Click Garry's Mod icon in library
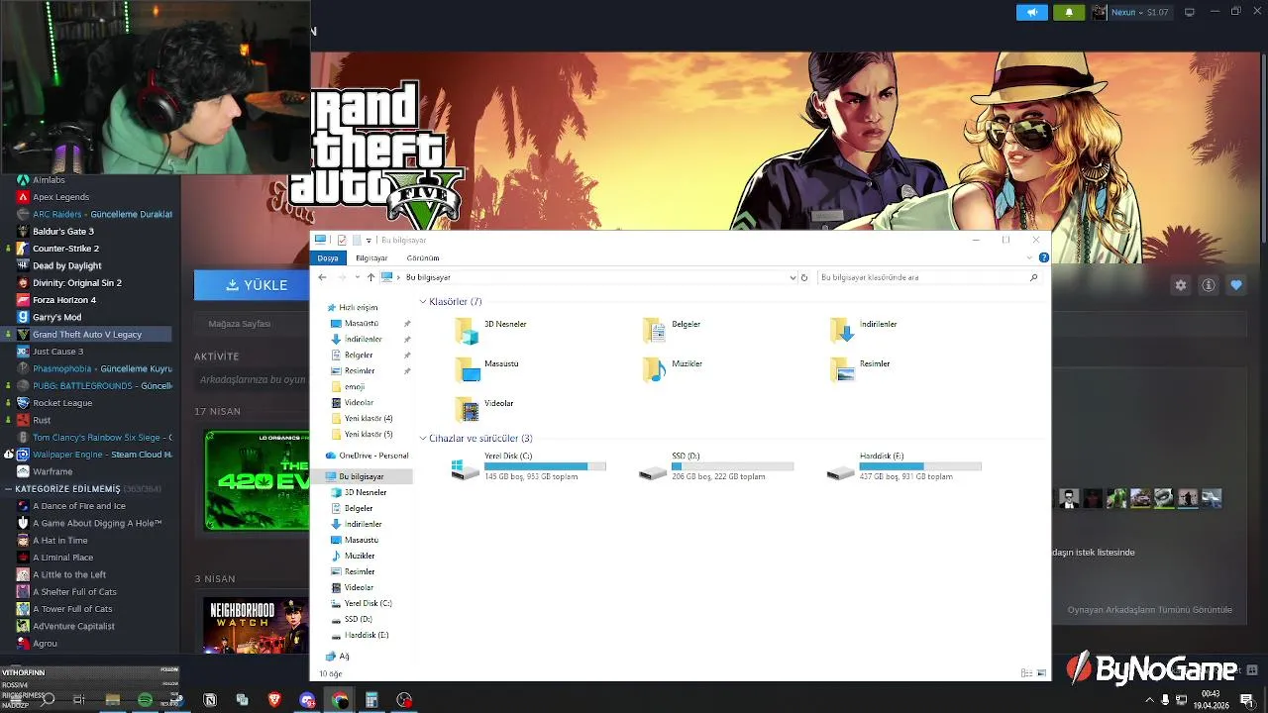Screen dimensions: 1268x713 [23, 317]
